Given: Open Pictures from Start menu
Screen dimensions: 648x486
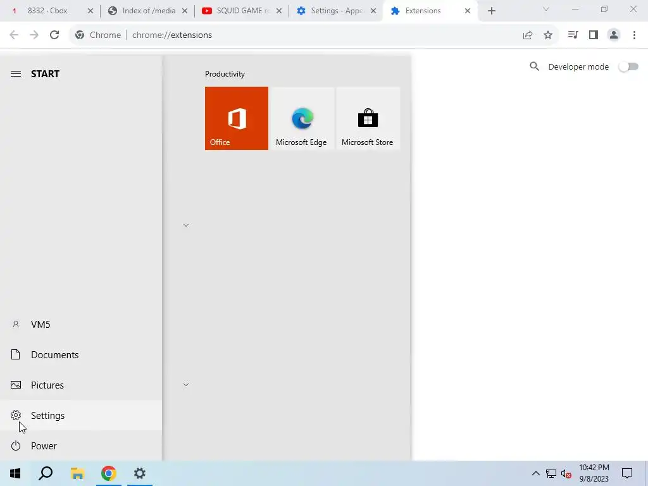Looking at the screenshot, I should coord(81,385).
